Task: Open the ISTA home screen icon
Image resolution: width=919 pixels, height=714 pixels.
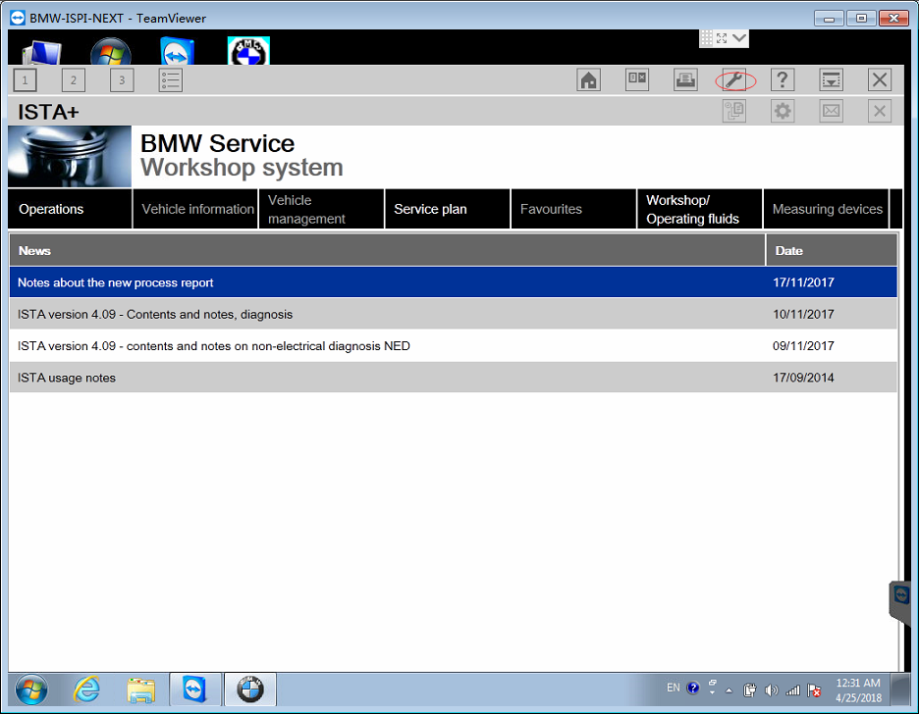Action: (588, 80)
